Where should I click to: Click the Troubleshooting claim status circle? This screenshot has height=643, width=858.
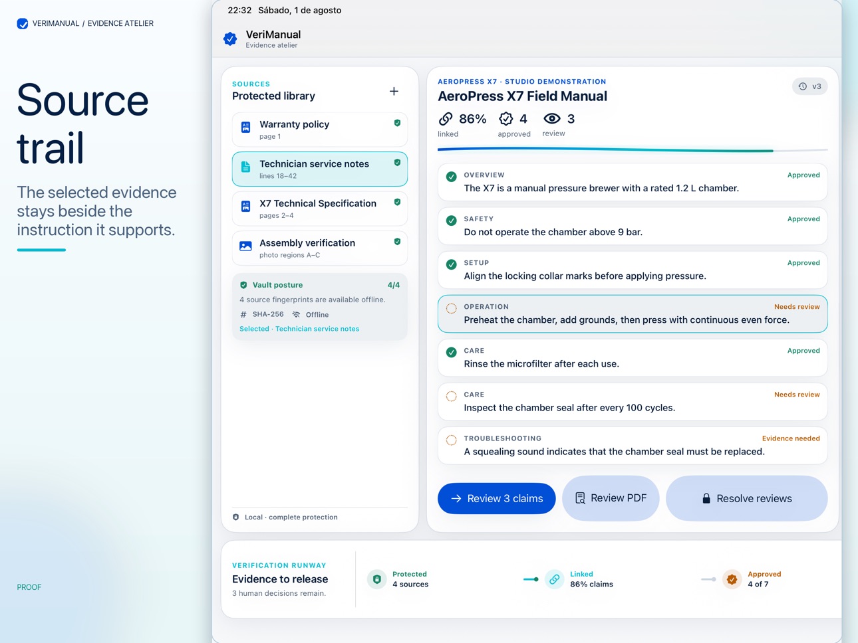point(452,440)
